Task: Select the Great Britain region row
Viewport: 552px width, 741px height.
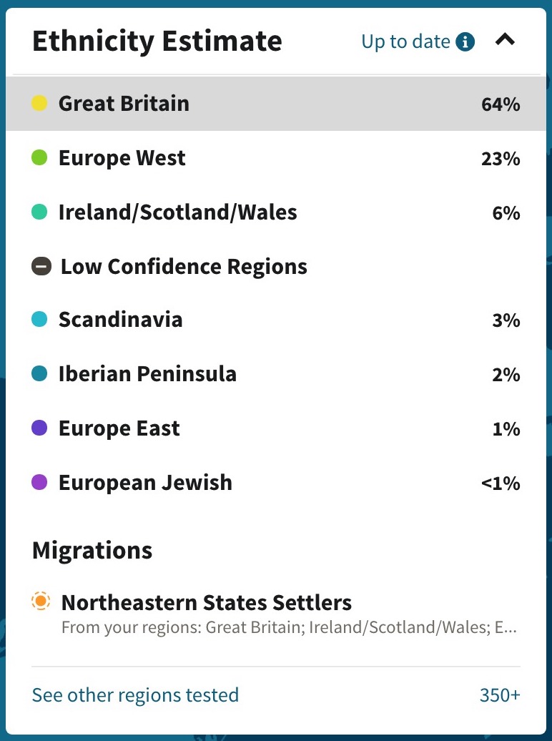Action: (x=275, y=104)
